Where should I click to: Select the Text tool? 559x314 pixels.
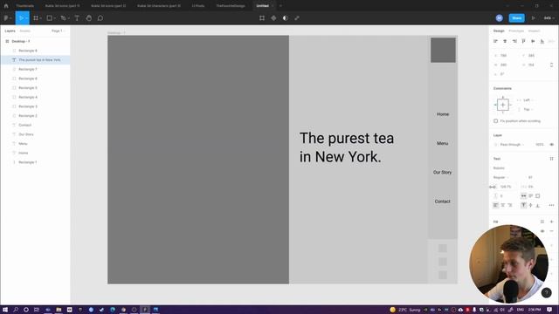(77, 17)
